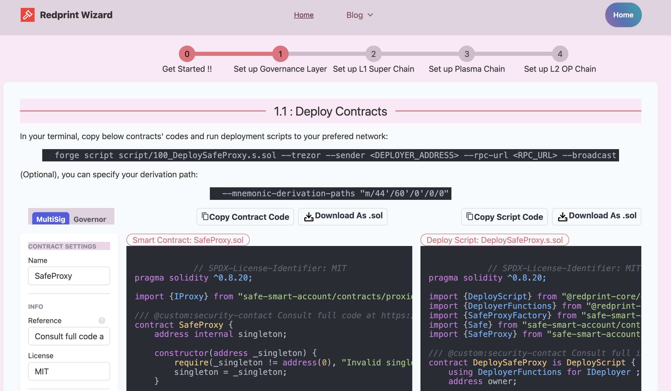
Task: Select the Governor tab toggle
Action: (x=89, y=219)
